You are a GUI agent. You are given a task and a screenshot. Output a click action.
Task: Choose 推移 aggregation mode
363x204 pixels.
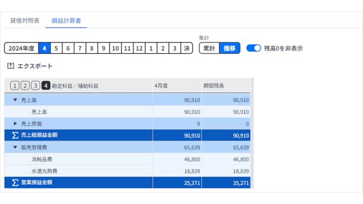coord(229,48)
